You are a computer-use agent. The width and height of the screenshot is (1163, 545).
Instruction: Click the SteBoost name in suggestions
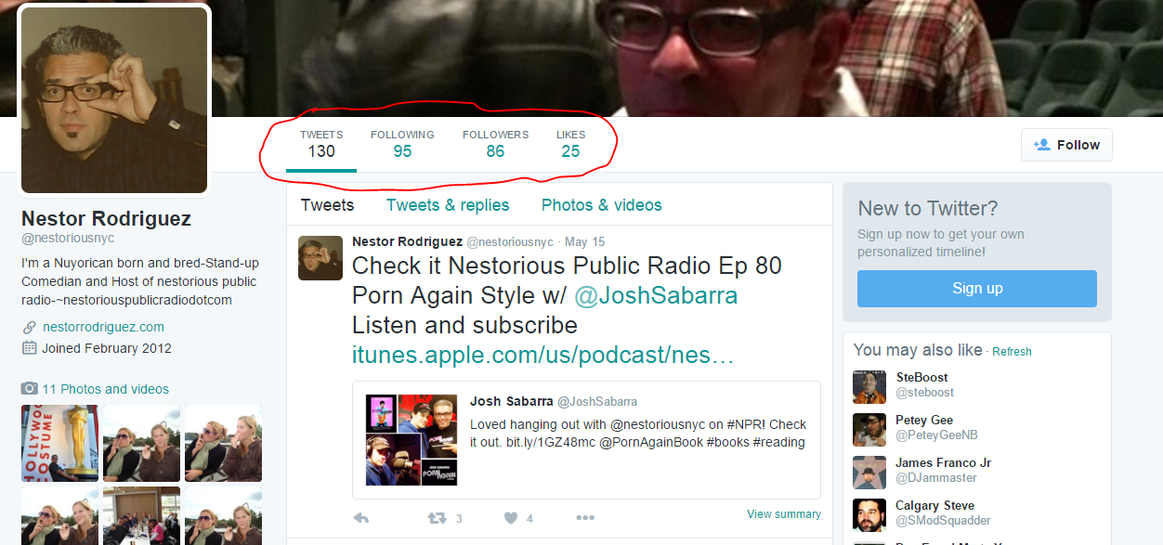click(922, 378)
